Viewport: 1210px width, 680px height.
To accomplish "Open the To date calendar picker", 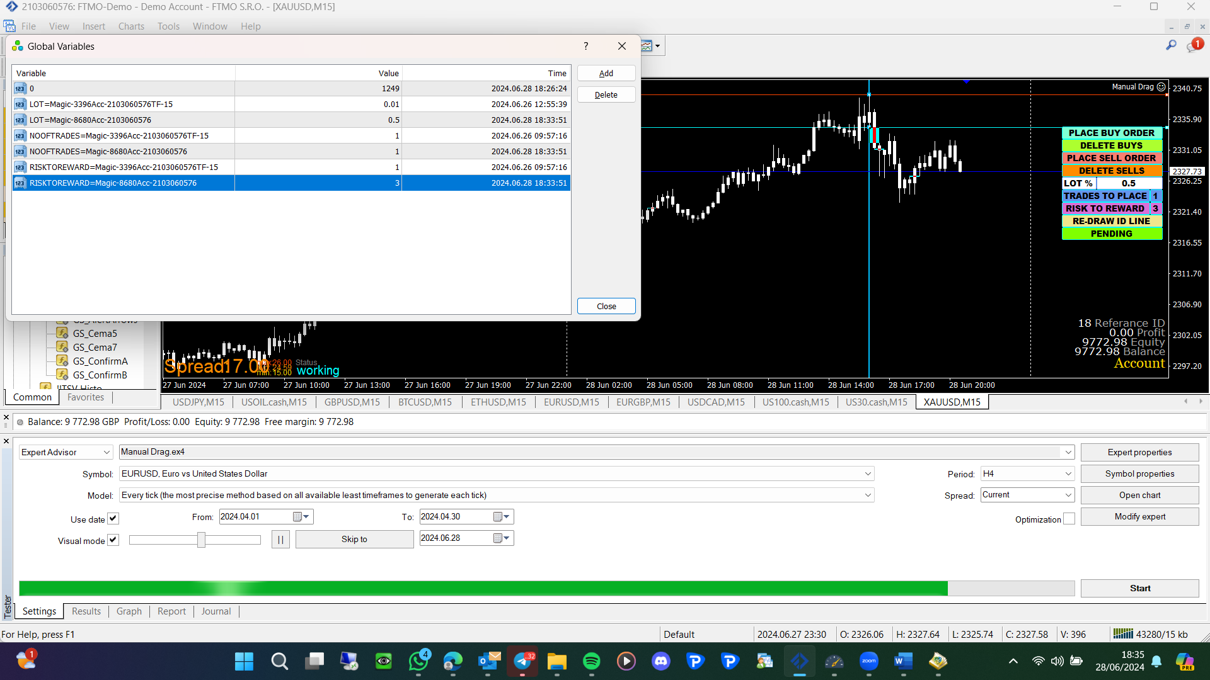I will click(502, 517).
